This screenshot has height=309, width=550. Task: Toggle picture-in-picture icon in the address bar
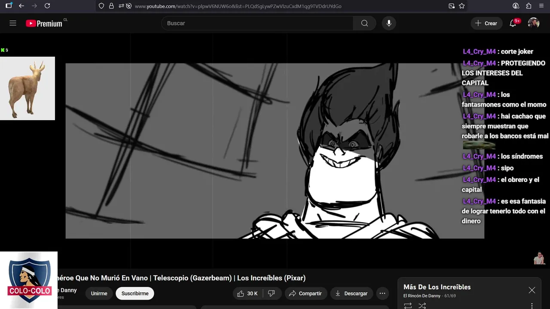tap(452, 6)
